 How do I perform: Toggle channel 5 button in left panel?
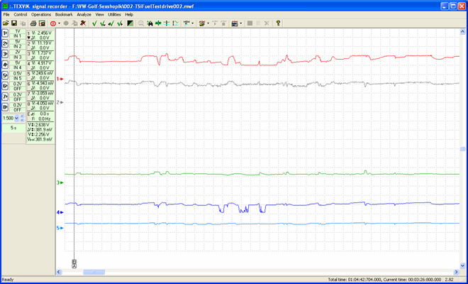click(x=6, y=75)
